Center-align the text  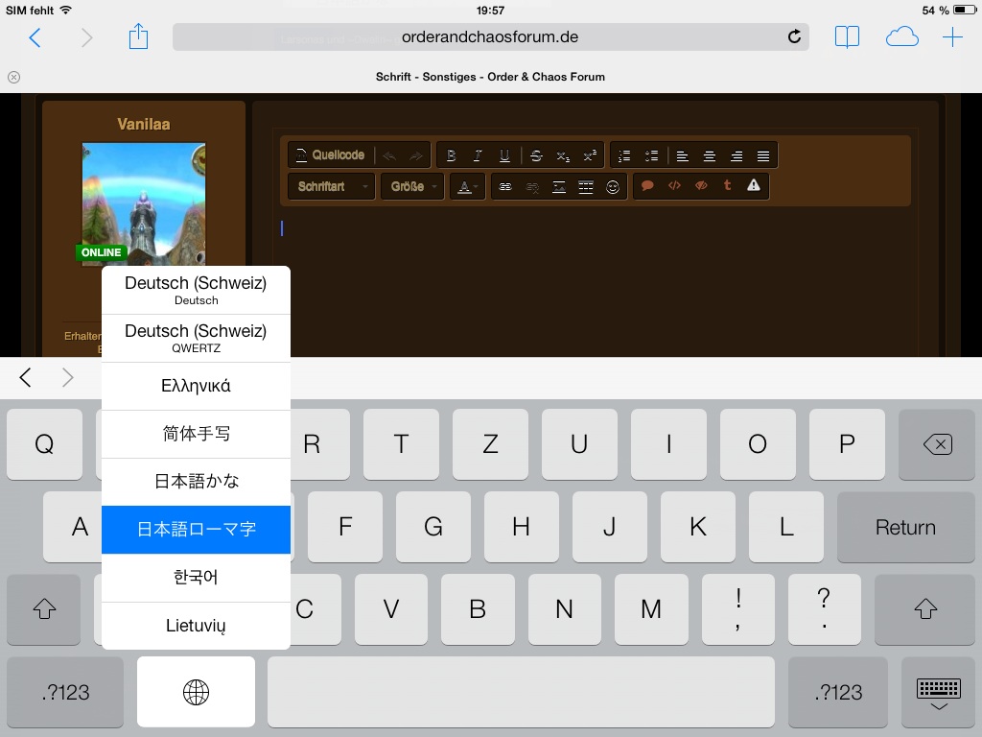(710, 155)
